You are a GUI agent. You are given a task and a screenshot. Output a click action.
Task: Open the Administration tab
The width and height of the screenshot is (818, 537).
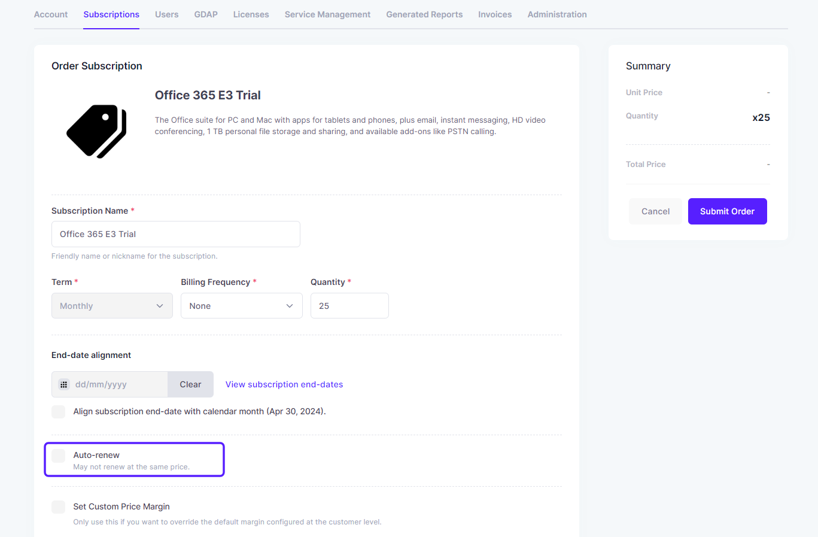[557, 14]
